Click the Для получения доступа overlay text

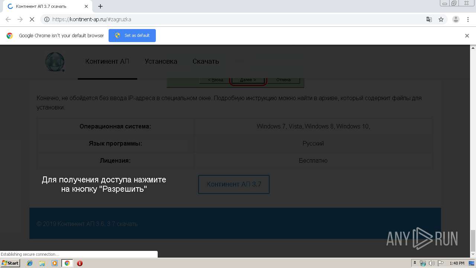(104, 184)
